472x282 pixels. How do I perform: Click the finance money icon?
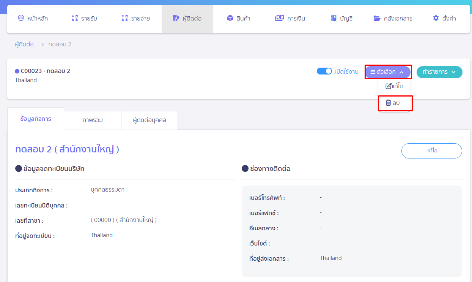(279, 18)
